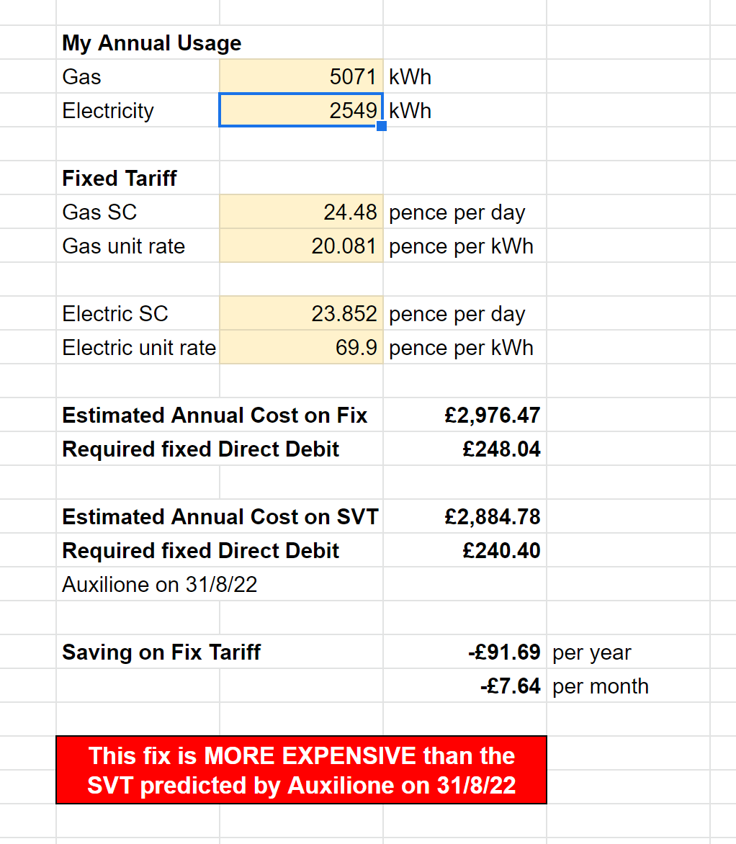Click the Gas unit rate value 20.081

[301, 246]
